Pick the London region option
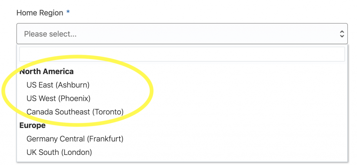Viewport: 357px width, 165px height. coord(59,152)
